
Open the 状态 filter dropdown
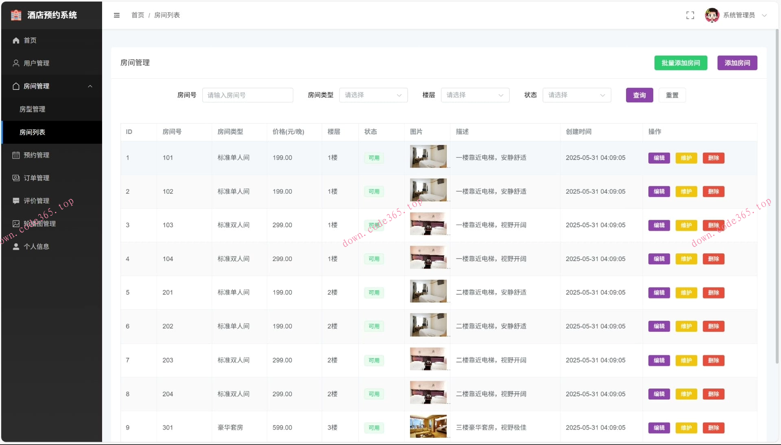[576, 95]
